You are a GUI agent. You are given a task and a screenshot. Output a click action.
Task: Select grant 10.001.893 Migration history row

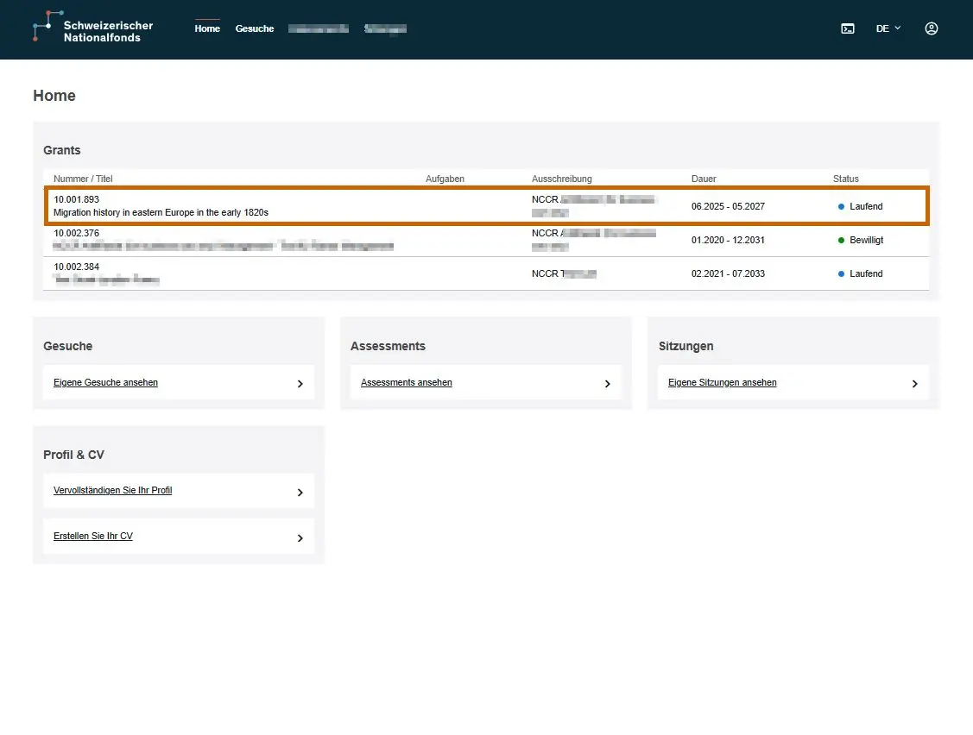[x=487, y=206]
